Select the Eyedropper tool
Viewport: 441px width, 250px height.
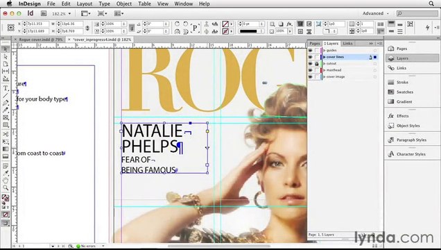pos(6,173)
